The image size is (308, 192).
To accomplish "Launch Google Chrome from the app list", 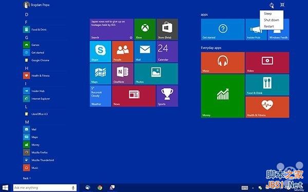I will point(36,60).
